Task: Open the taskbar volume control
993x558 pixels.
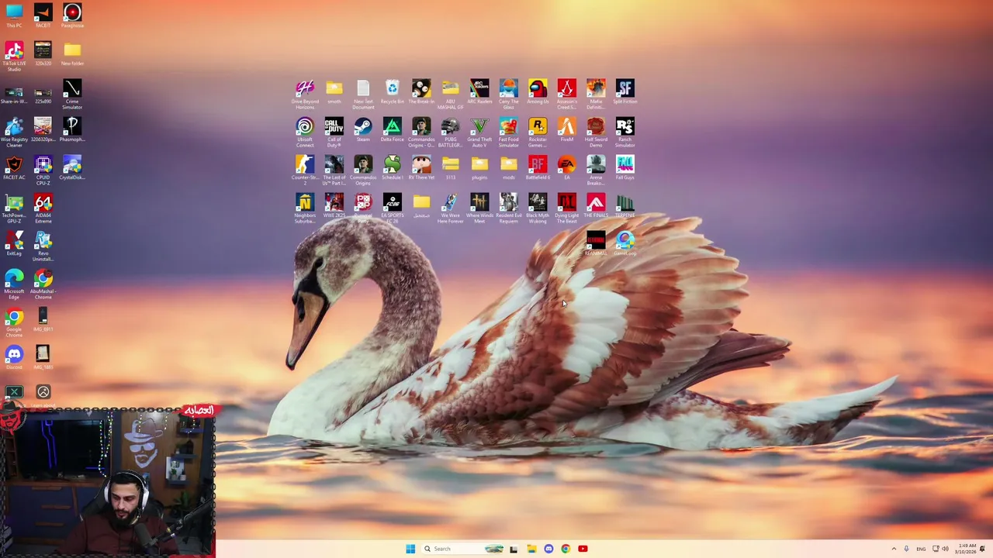Action: coord(945,549)
